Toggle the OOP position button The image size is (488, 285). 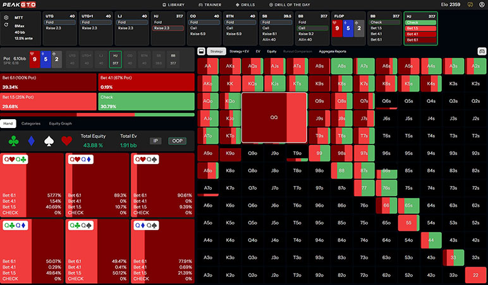coord(177,141)
